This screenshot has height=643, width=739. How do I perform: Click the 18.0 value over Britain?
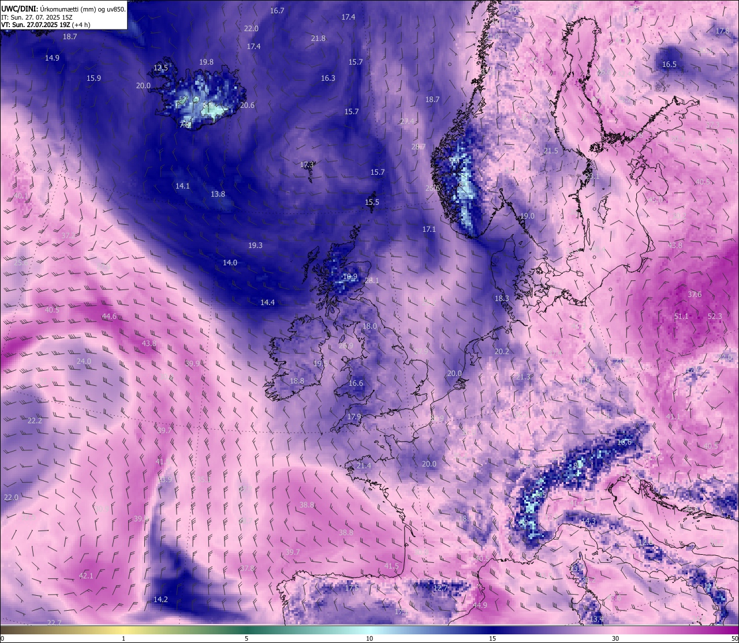point(369,326)
